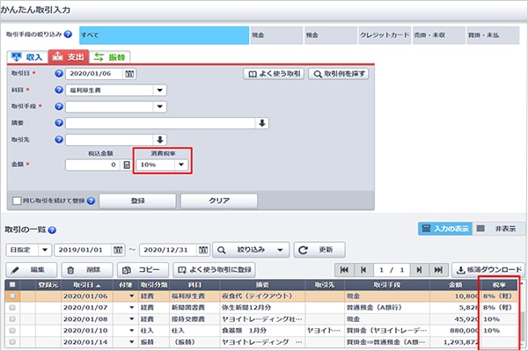Click the 登録 button
This screenshot has height=351, width=528.
point(138,201)
